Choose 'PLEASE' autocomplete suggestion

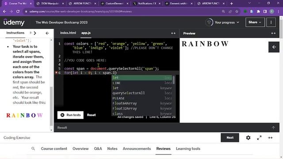142,98
